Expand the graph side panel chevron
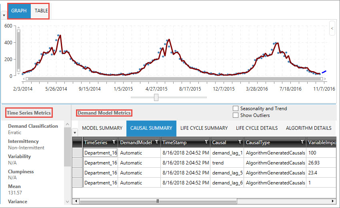This screenshot has width=340, height=208. point(332,28)
